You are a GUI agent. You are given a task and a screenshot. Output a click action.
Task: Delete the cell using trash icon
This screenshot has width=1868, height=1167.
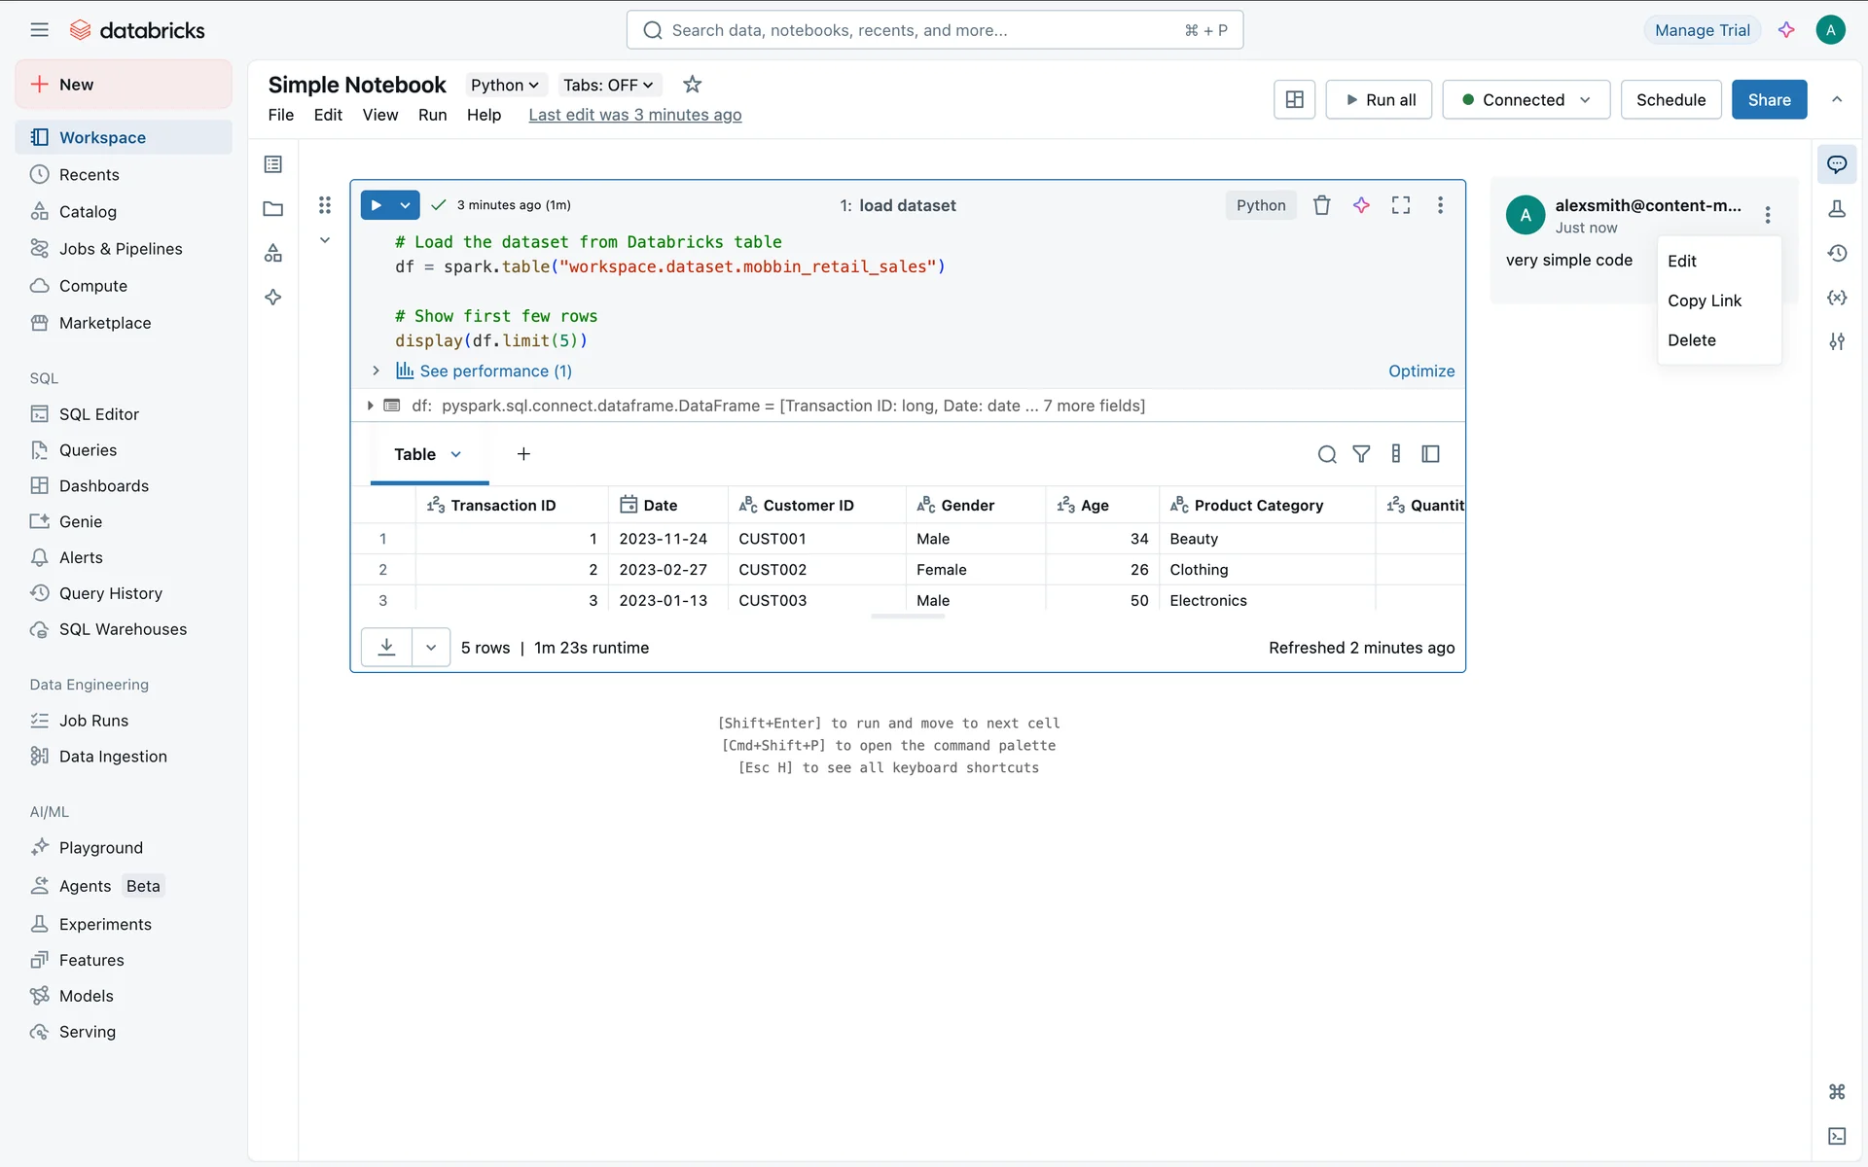click(1321, 205)
